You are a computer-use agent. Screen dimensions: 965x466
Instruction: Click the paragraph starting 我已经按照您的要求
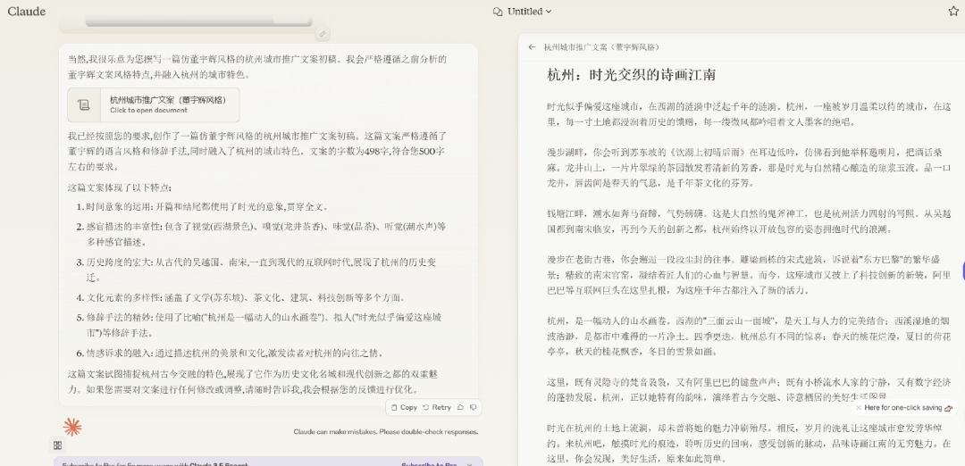pyautogui.click(x=256, y=151)
